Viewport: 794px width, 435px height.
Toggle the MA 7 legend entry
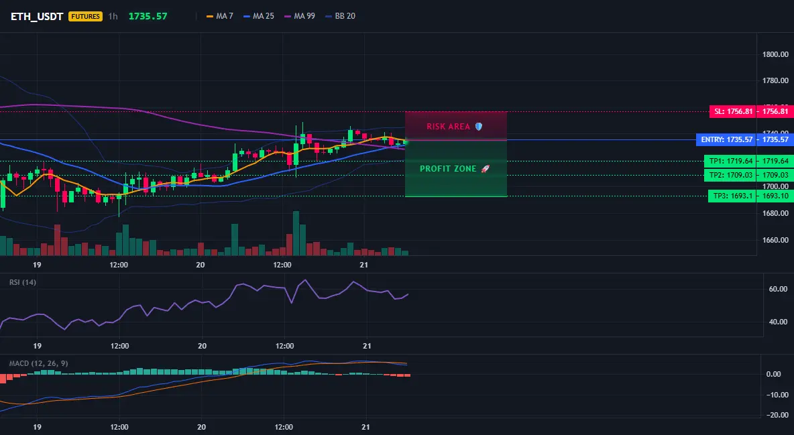(220, 16)
